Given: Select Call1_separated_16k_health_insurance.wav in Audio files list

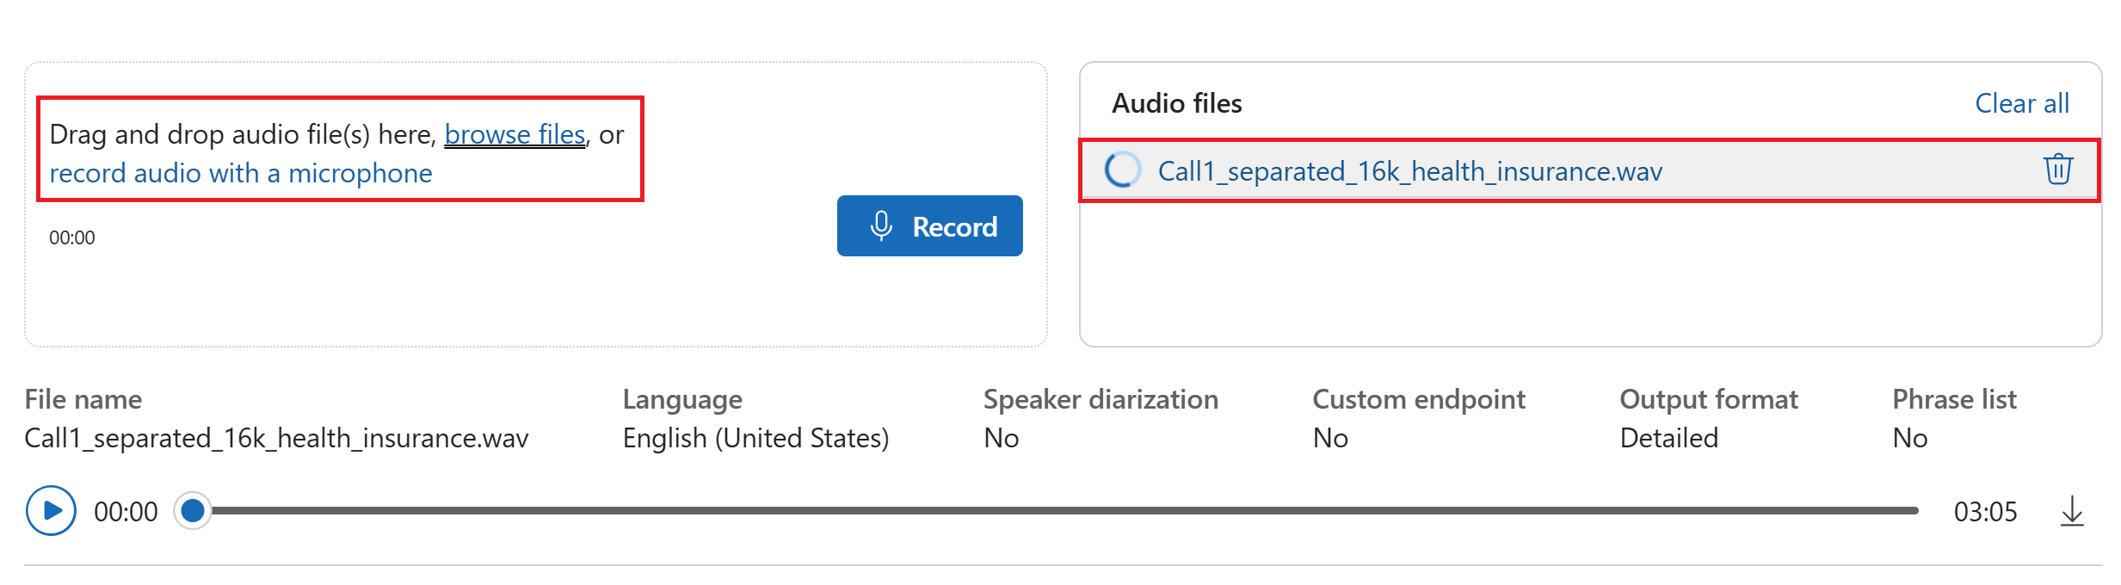Looking at the screenshot, I should (x=1409, y=171).
